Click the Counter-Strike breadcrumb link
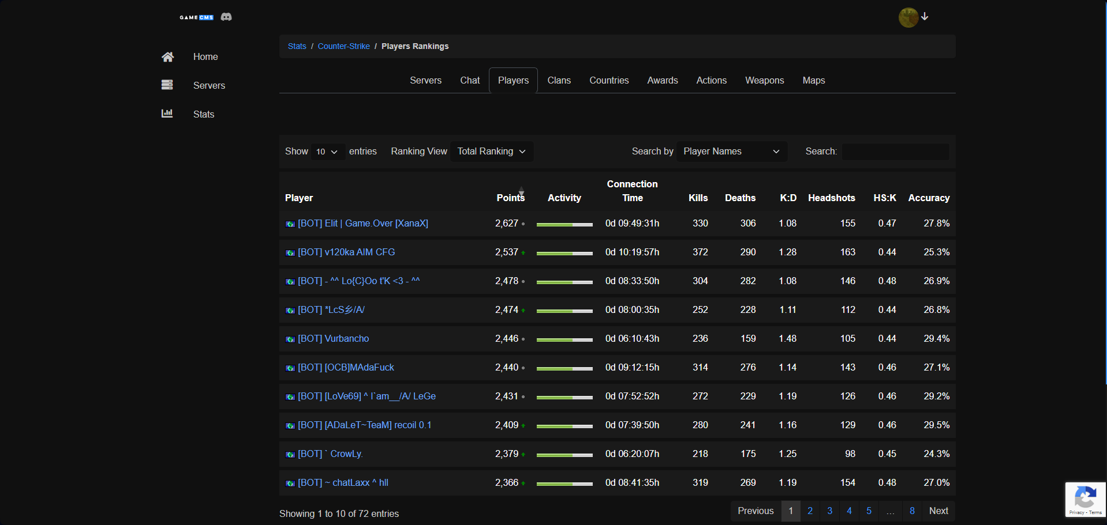Image resolution: width=1107 pixels, height=525 pixels. 344,46
